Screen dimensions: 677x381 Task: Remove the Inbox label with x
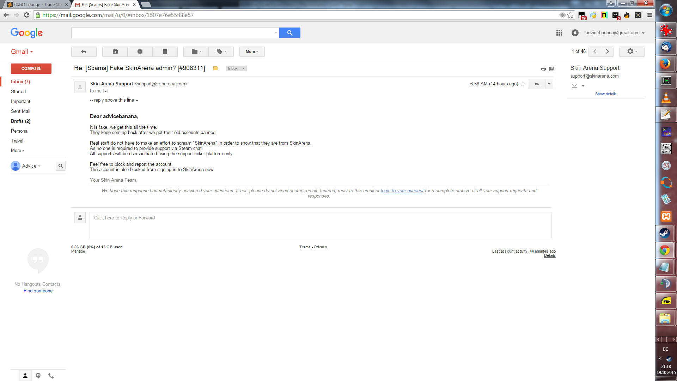coord(243,69)
